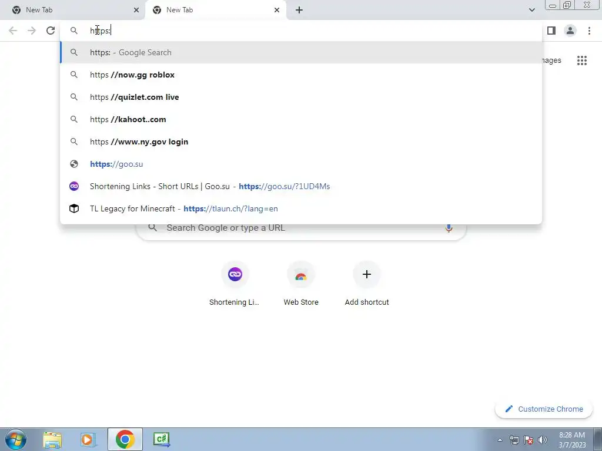This screenshot has width=602, height=451.
Task: Open the Shortening Links Goo.su history entry
Action: (301, 186)
